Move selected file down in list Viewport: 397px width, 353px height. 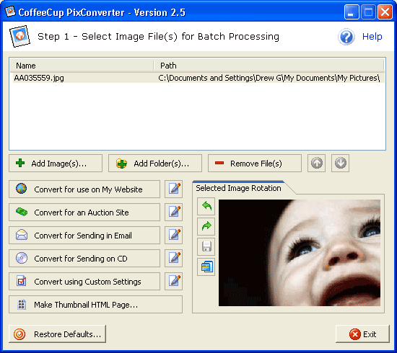point(340,164)
